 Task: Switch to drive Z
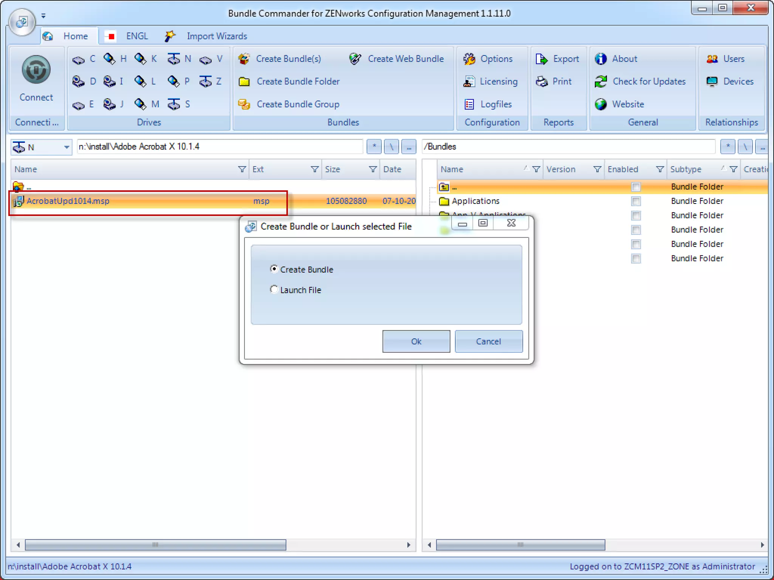coord(211,82)
